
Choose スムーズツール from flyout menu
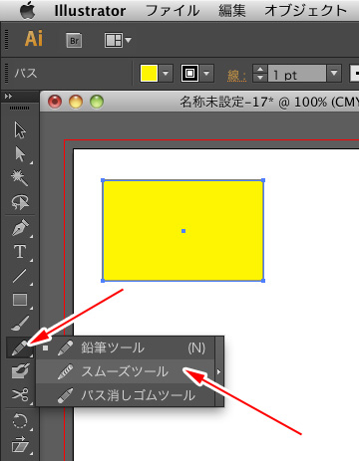pyautogui.click(x=125, y=371)
